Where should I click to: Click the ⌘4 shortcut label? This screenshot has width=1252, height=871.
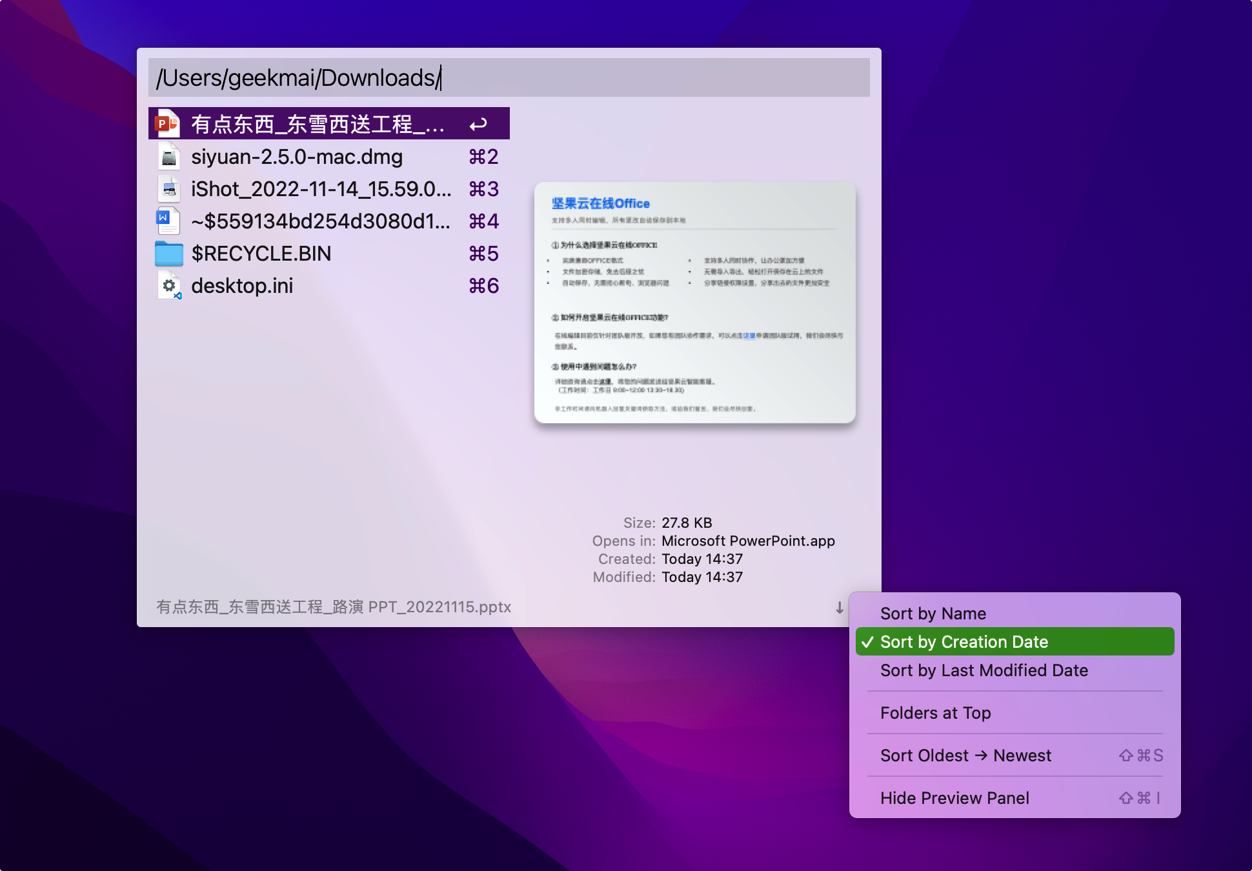click(x=484, y=221)
